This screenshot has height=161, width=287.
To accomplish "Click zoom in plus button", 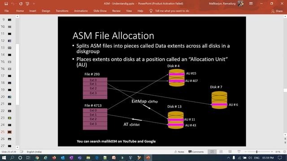I will [x=272, y=152].
